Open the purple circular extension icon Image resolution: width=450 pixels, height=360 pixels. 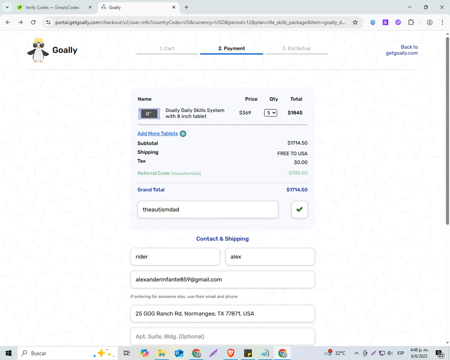pos(398,22)
